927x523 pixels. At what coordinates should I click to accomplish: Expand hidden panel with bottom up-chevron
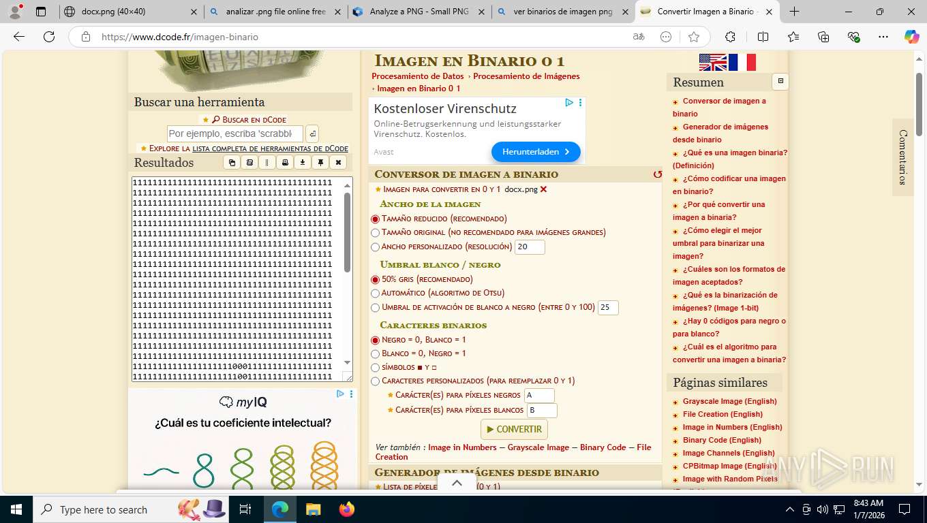pos(457,483)
